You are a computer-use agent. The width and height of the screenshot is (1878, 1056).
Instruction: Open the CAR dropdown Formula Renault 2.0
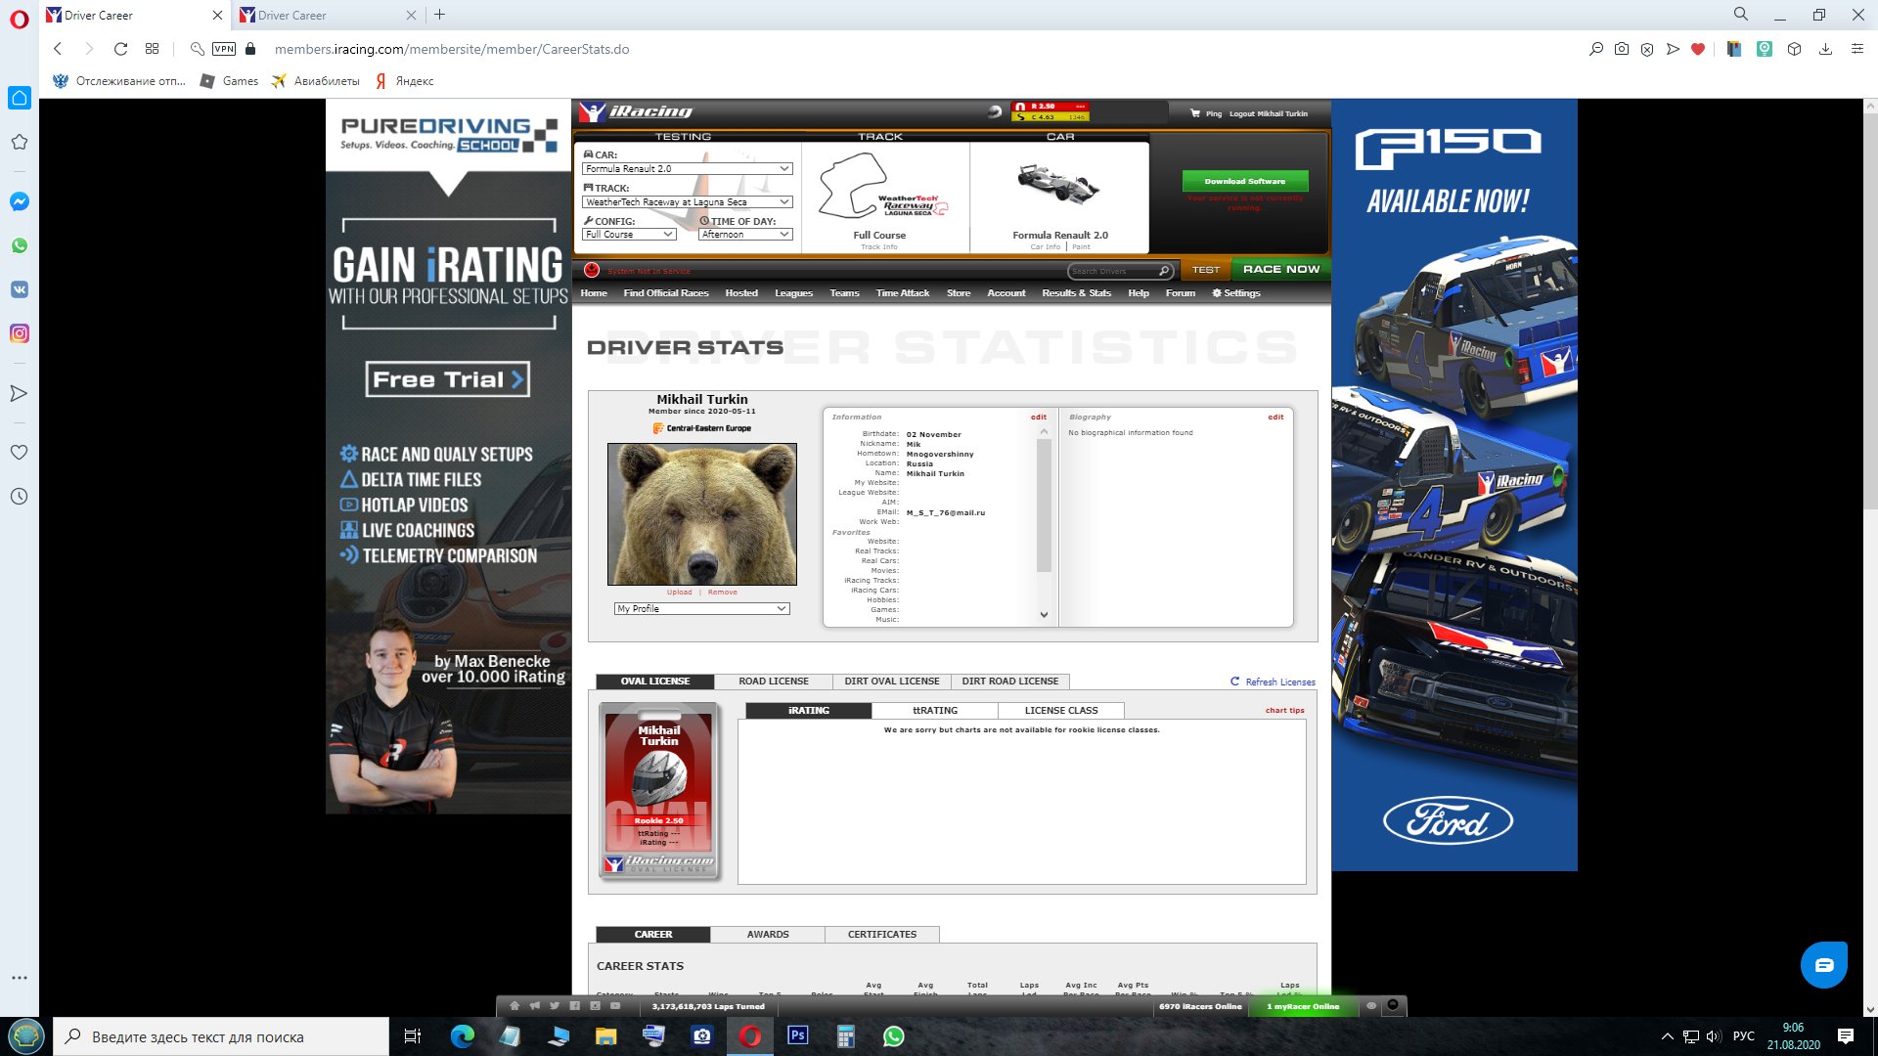click(687, 169)
